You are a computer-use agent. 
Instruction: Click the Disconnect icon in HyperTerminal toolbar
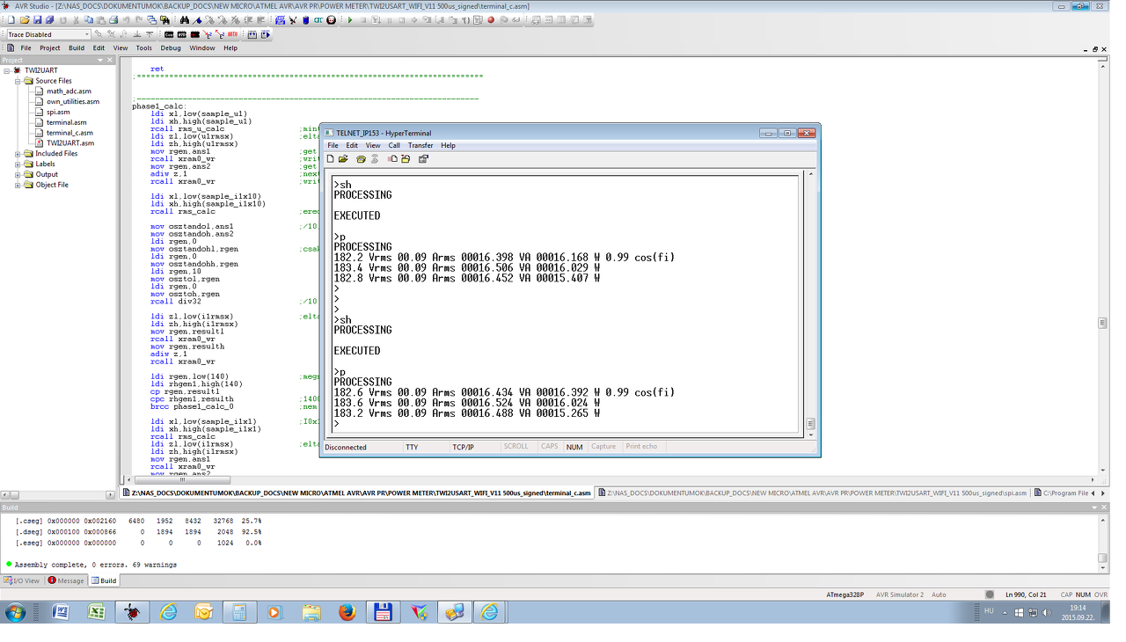[375, 159]
